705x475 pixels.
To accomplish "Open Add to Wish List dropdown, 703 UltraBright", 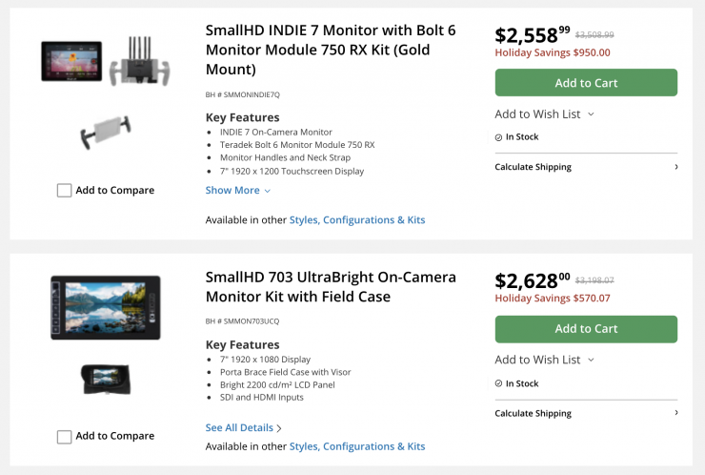I will click(544, 360).
